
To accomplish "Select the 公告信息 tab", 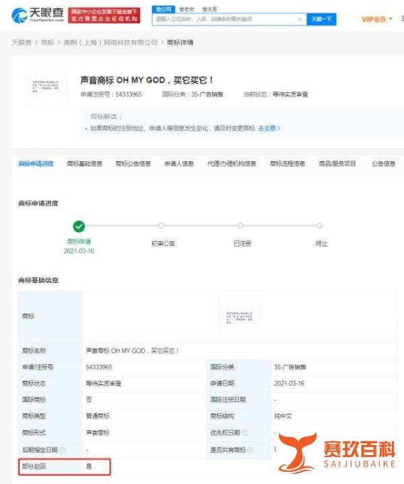I will click(383, 164).
